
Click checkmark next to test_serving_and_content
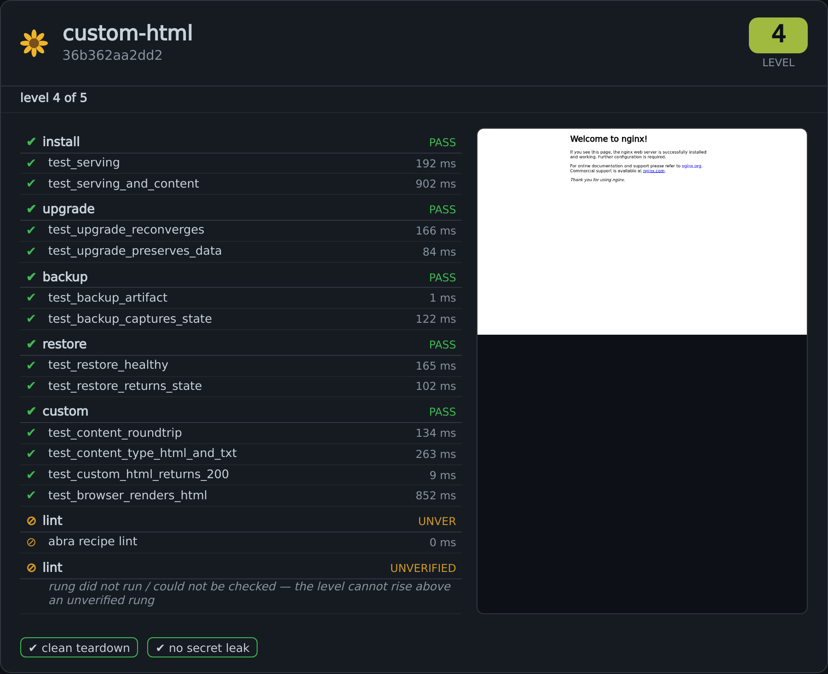(31, 183)
